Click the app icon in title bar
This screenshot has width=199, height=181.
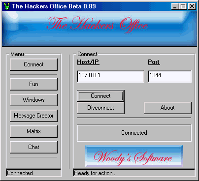click(7, 6)
